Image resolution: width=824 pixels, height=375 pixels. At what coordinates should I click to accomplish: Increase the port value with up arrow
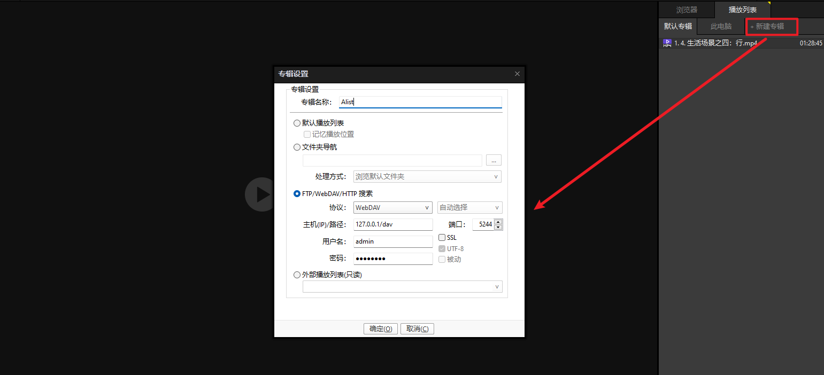click(498, 222)
